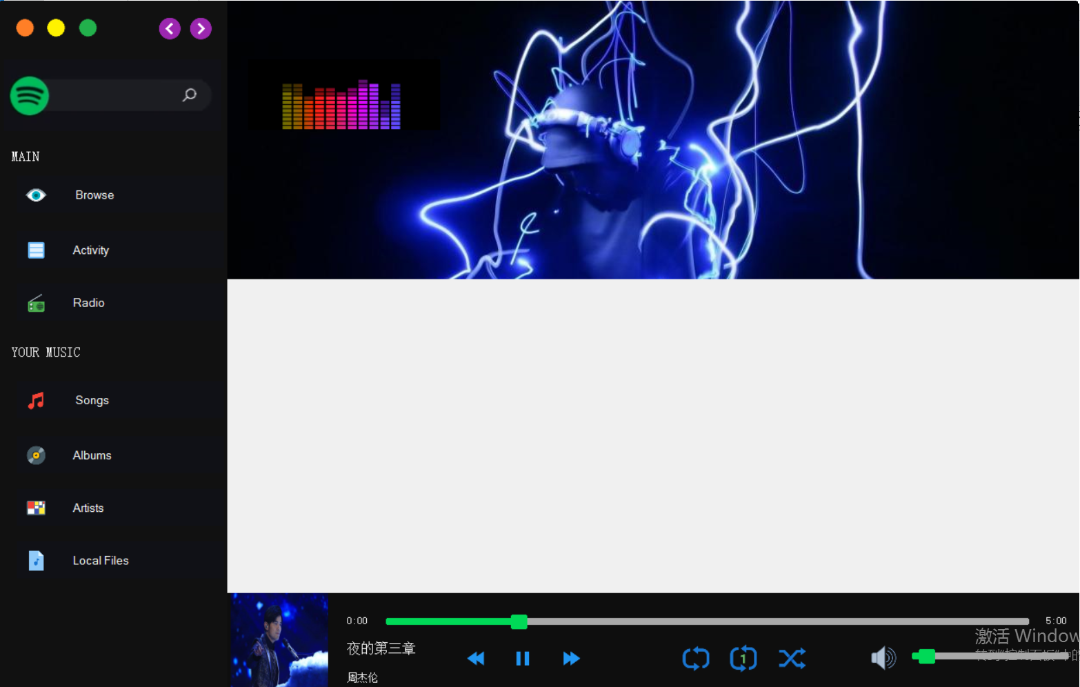
Task: Click the green maximize dot
Action: pos(88,28)
